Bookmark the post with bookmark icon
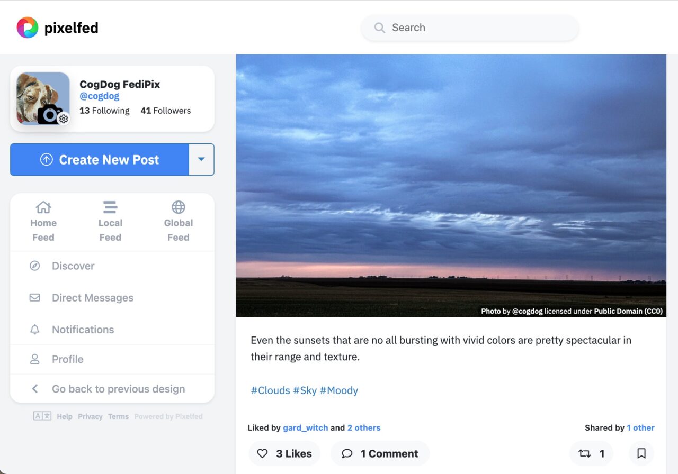 (641, 453)
